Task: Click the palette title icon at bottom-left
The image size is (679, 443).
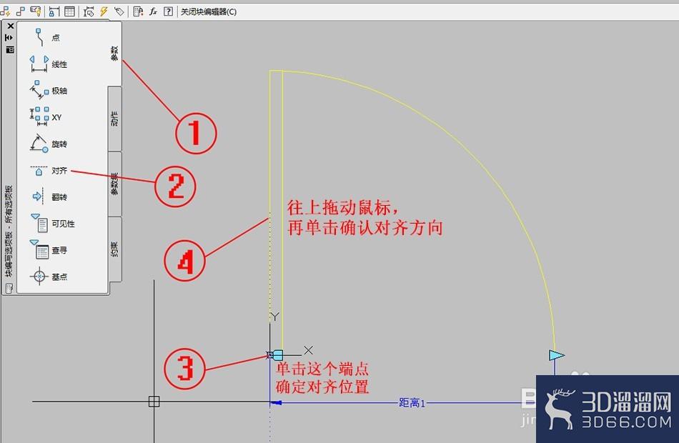Action: [9, 288]
